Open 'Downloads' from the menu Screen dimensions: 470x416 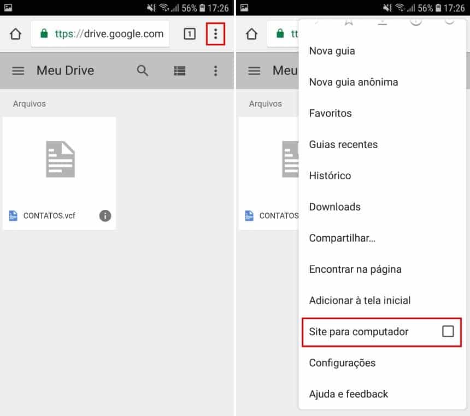click(x=382, y=207)
